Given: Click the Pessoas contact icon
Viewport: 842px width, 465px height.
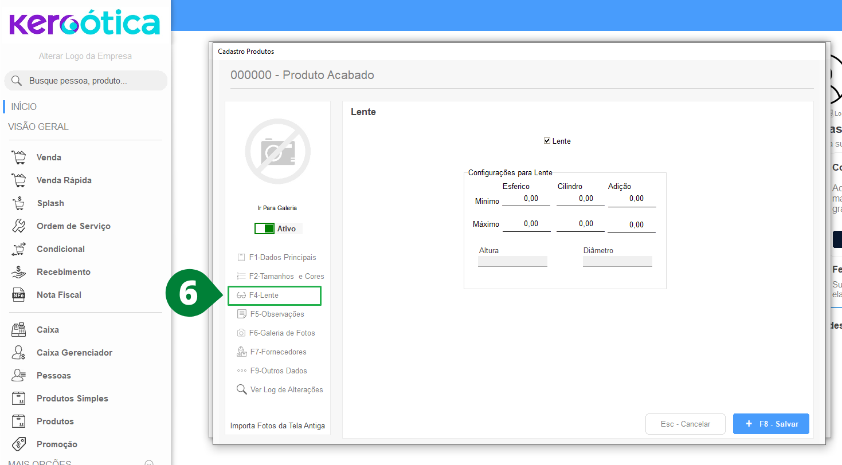Looking at the screenshot, I should pyautogui.click(x=18, y=376).
